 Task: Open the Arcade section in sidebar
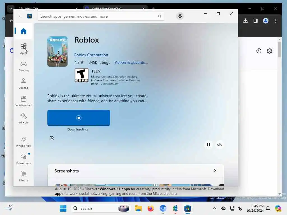pos(24,84)
